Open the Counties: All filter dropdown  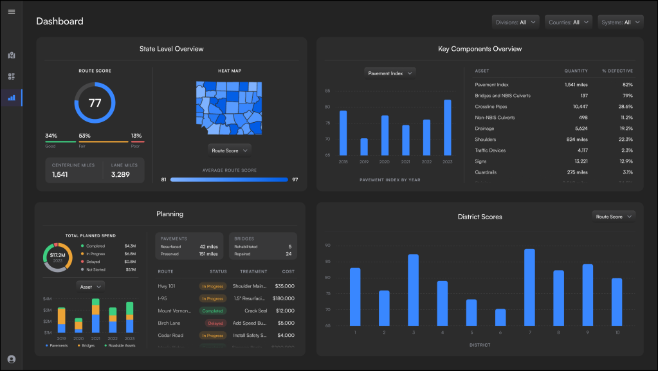pos(569,21)
